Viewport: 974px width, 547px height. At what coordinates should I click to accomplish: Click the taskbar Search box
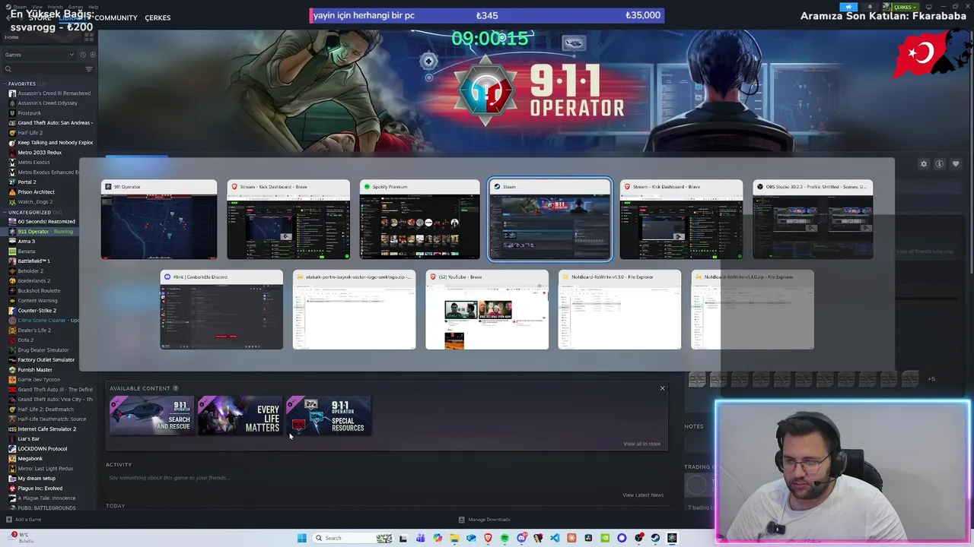[353, 538]
